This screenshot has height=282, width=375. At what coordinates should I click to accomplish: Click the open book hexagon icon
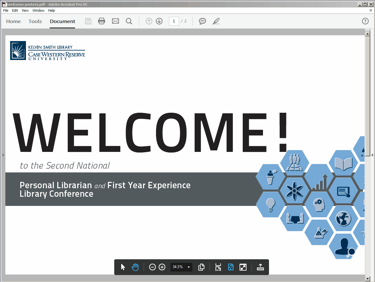point(343,164)
